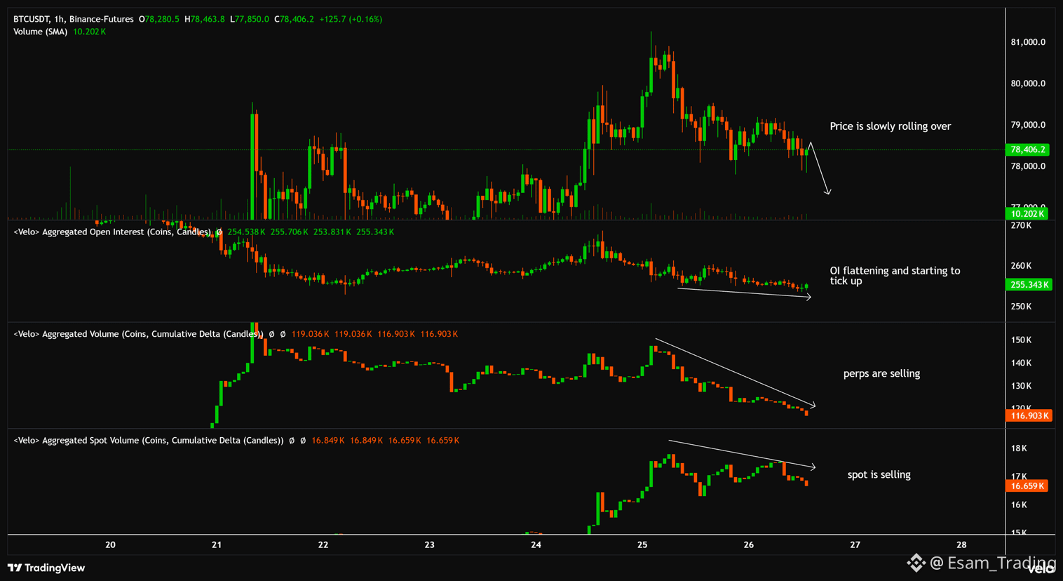This screenshot has height=581, width=1063.
Task: Select the "Price is slowly rolling over" note
Action: (x=891, y=126)
